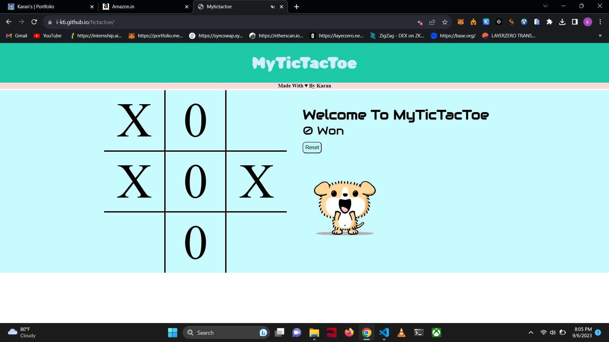Viewport: 609px width, 342px height.
Task: Expand hidden bookmarks chevron
Action: click(x=600, y=35)
